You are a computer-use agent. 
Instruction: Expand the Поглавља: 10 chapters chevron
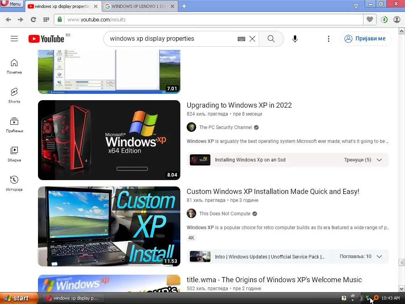[379, 256]
